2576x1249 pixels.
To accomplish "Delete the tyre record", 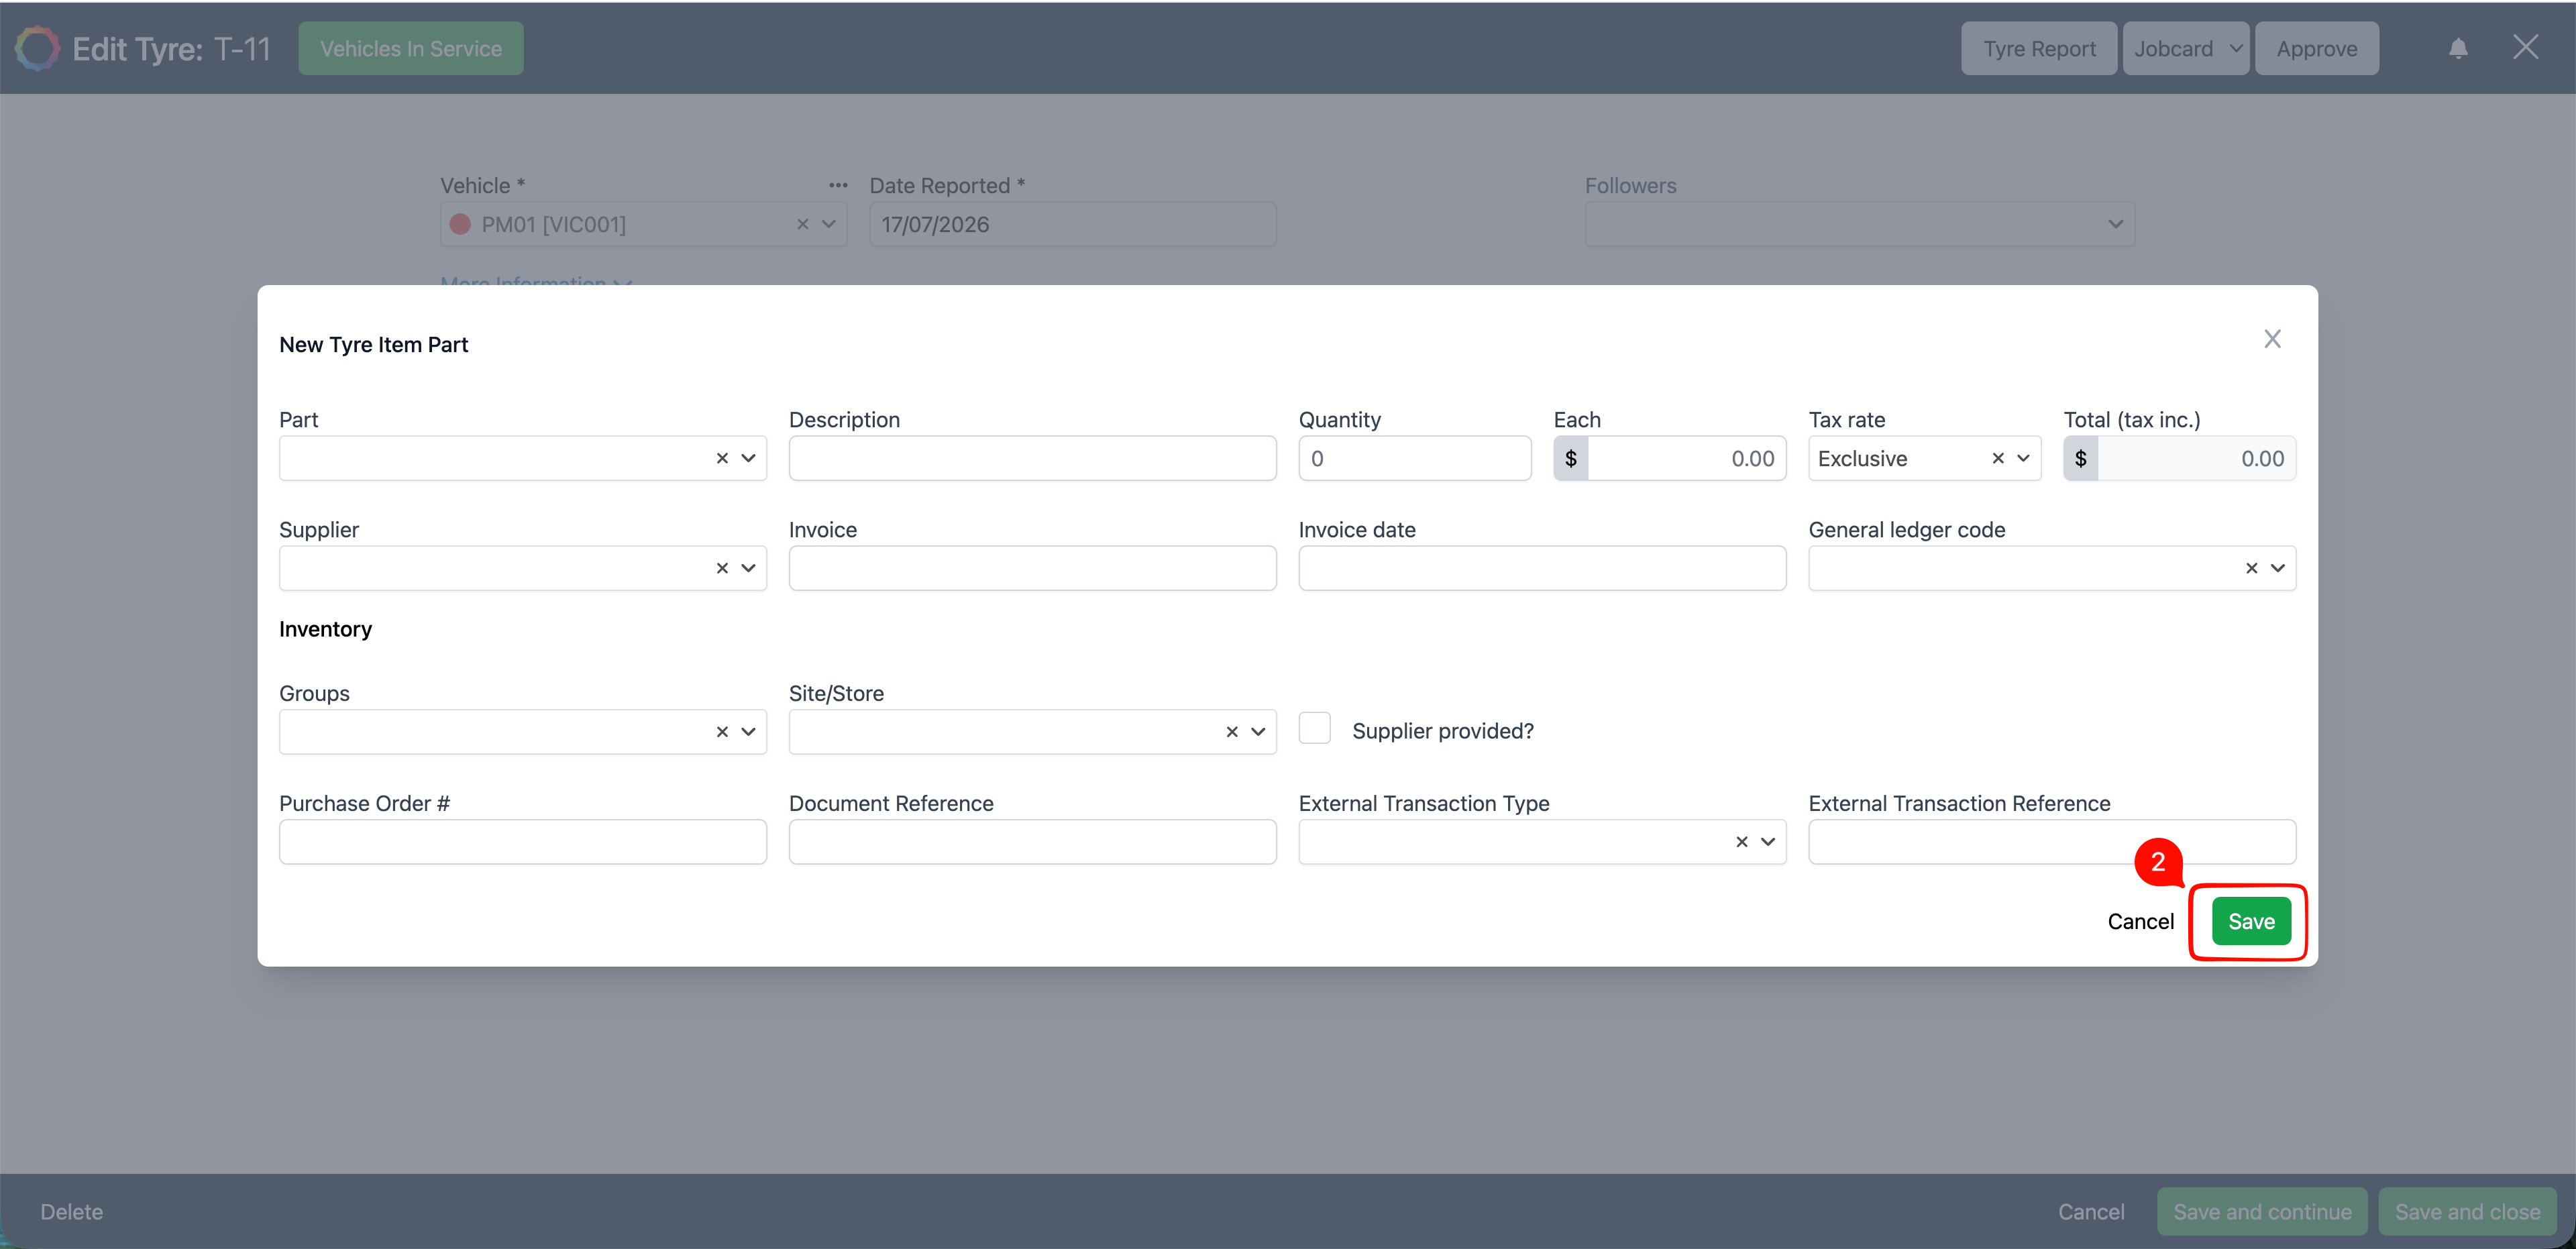I will 72,1211.
